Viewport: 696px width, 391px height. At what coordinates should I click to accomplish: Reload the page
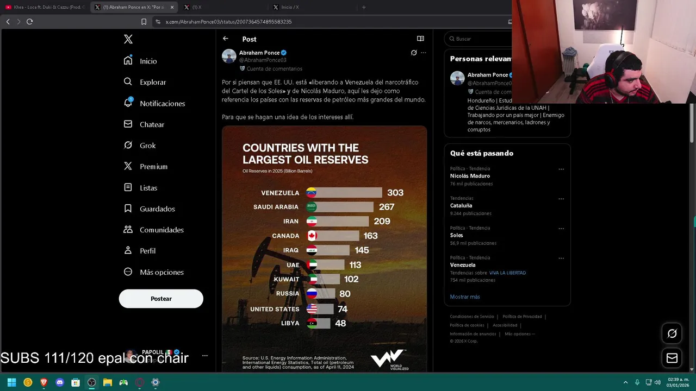click(29, 22)
